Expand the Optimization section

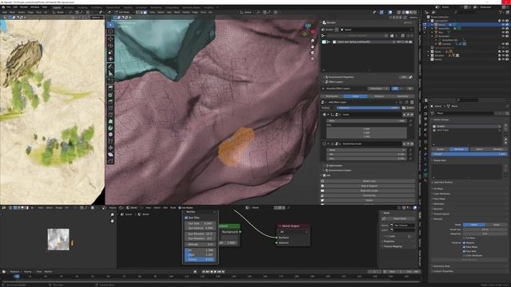point(335,165)
